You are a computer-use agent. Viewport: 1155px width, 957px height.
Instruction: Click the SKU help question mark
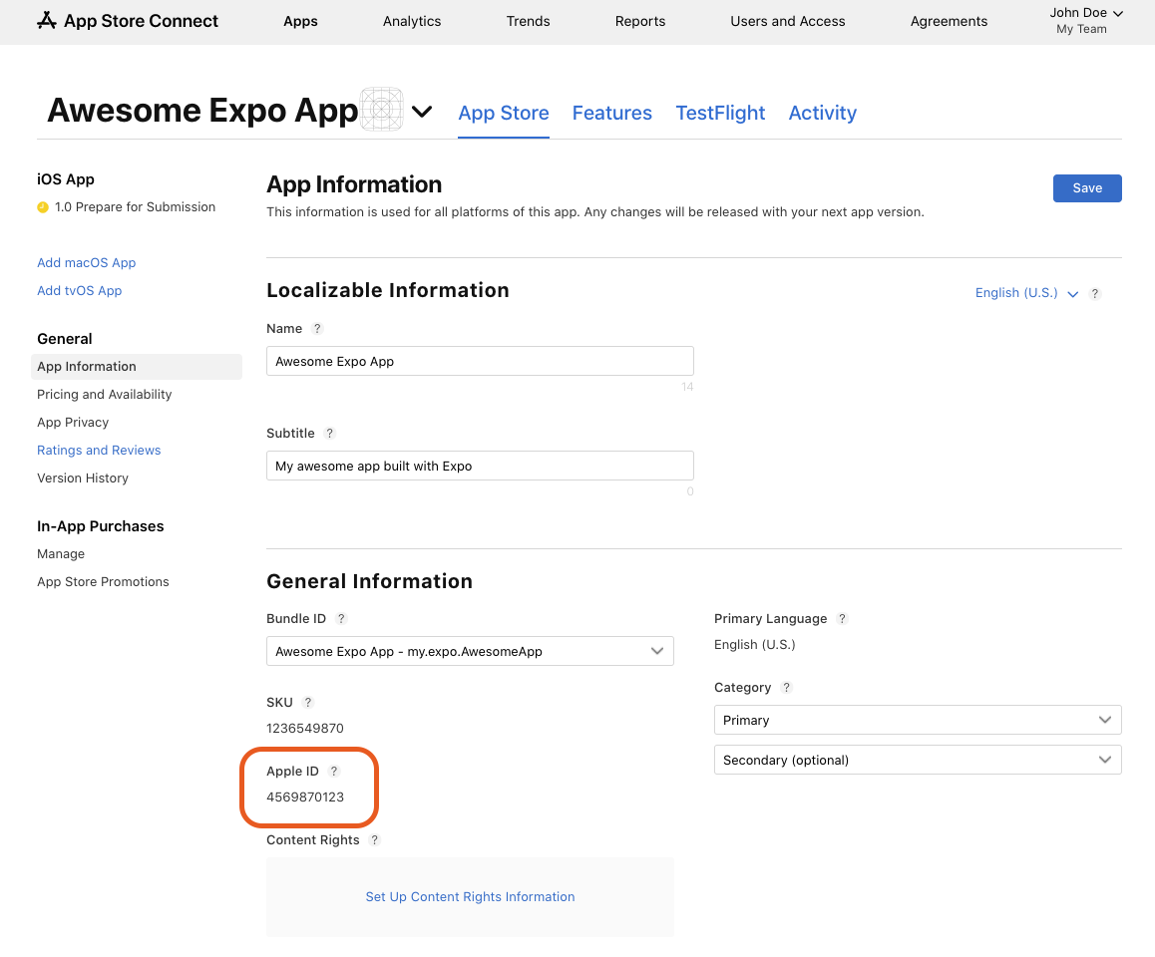pyautogui.click(x=307, y=702)
